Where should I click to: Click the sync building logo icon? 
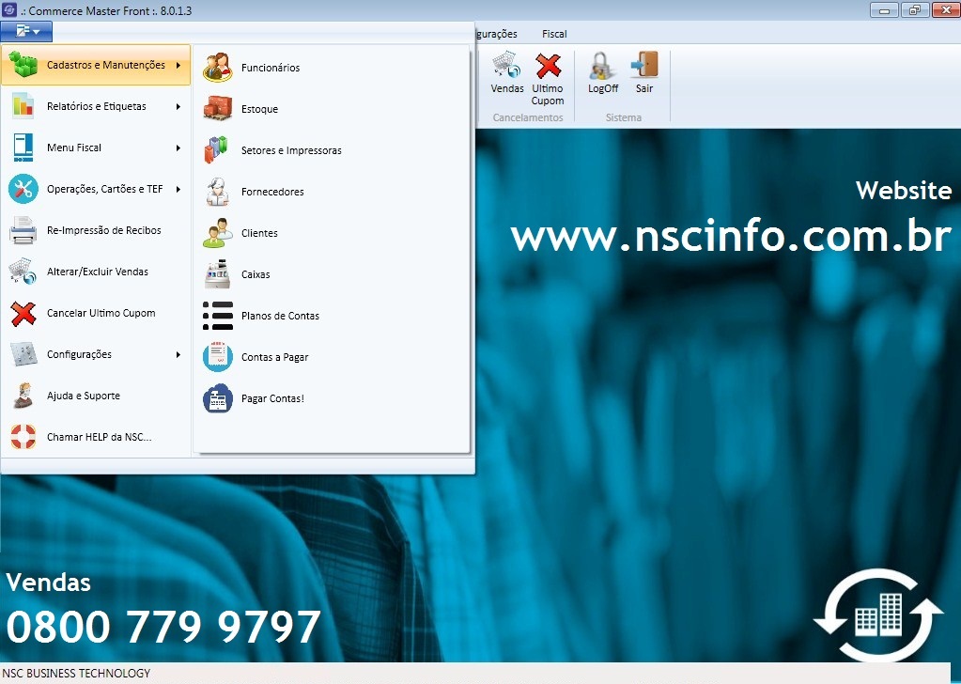877,614
